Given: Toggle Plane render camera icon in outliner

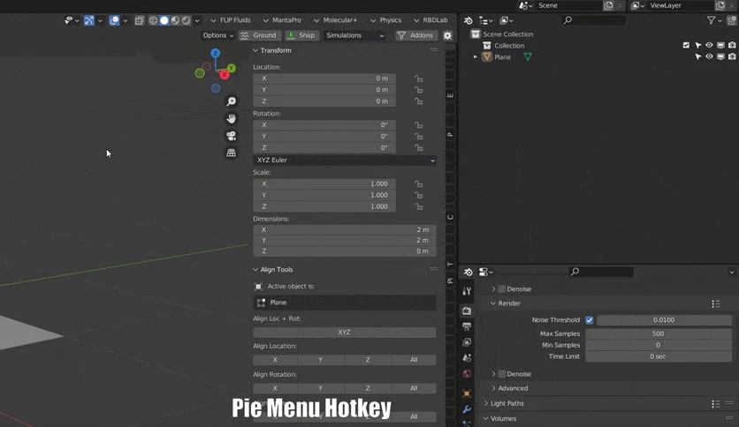Looking at the screenshot, I should click(732, 56).
